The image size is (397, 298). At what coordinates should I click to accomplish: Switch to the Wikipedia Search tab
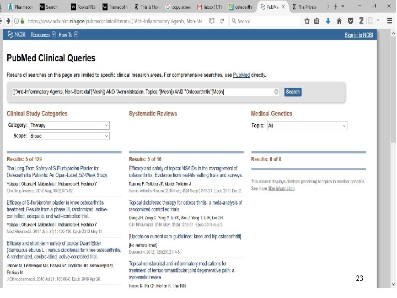(49, 7)
